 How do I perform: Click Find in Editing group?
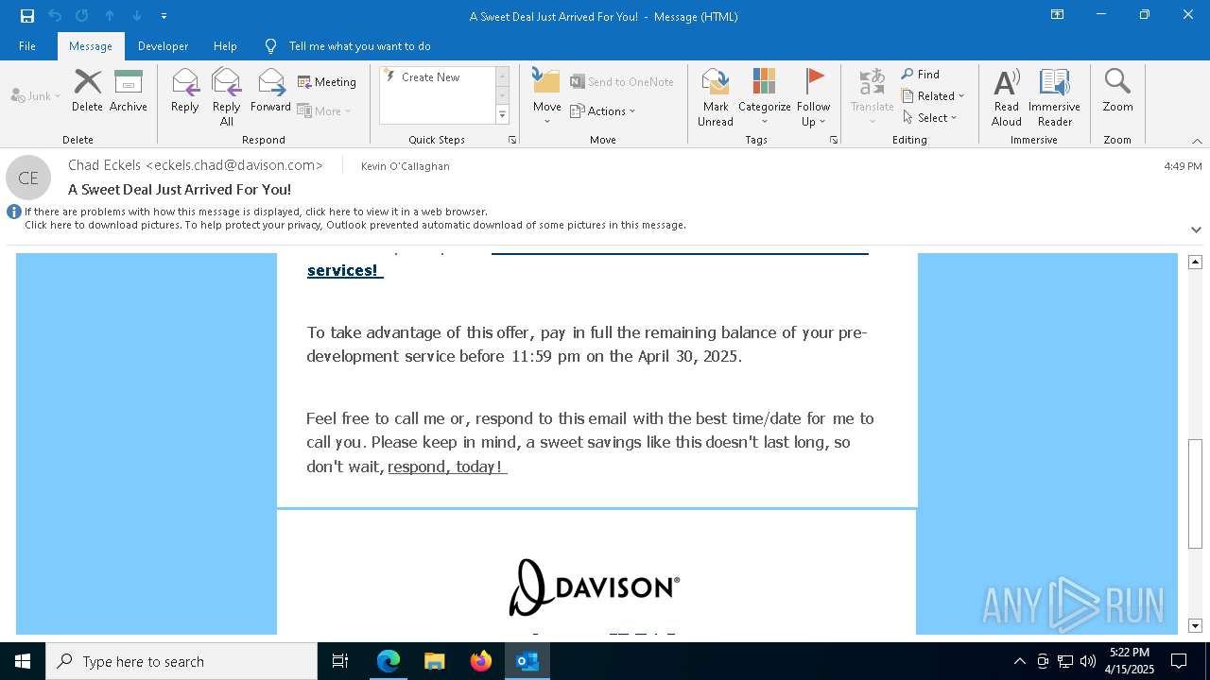pos(921,75)
